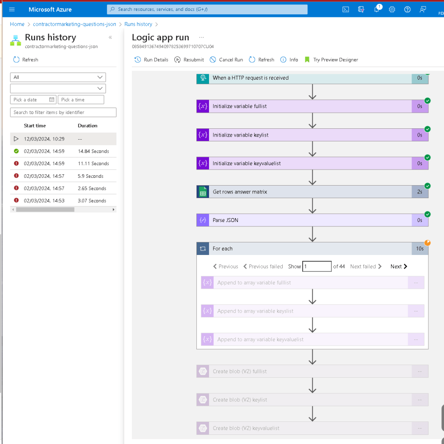Open the contractormarketing-questions-json breadcrumb

coord(75,24)
